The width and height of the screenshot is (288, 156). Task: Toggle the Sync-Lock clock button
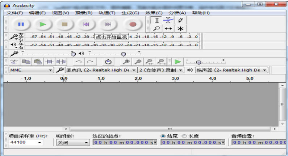108,62
